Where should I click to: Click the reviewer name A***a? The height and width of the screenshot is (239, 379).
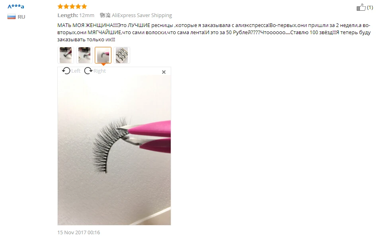tap(16, 6)
